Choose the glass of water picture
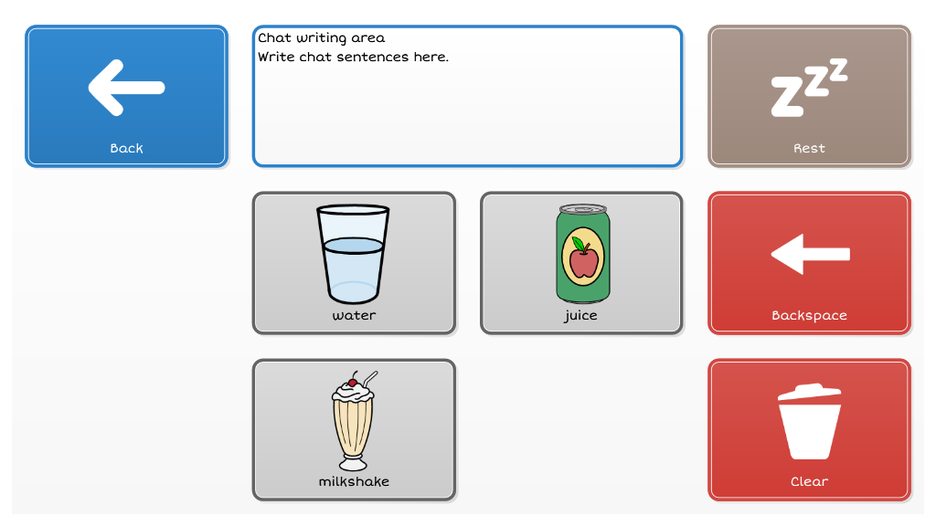936x526 pixels. click(354, 254)
